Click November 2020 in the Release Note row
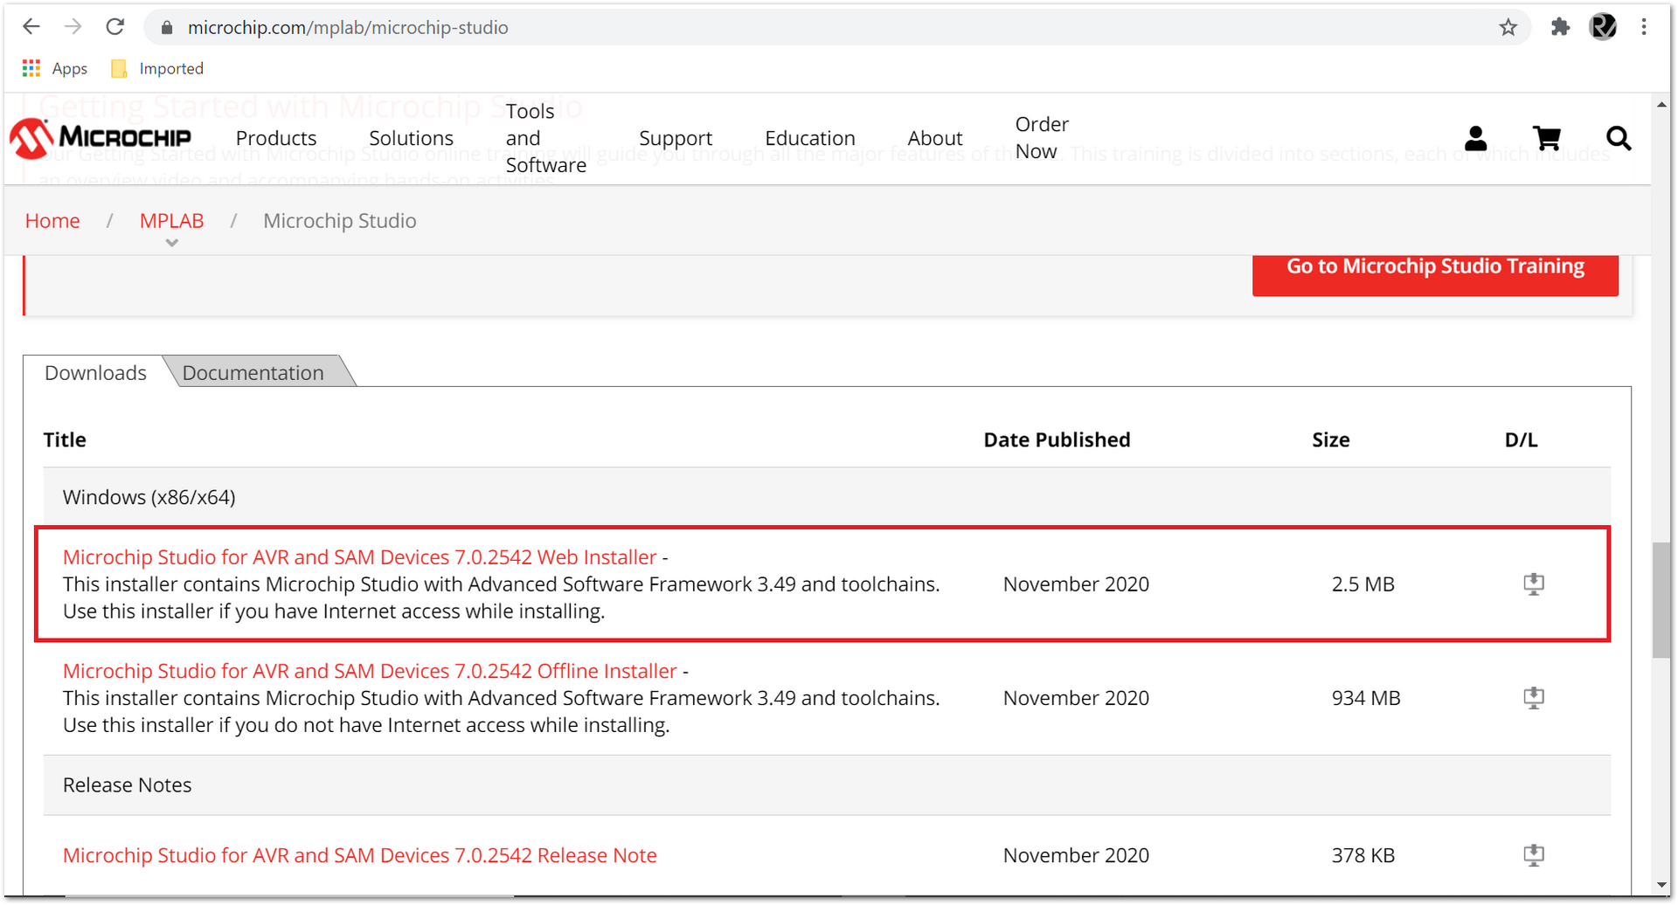Image resolution: width=1678 pixels, height=905 pixels. pos(1076,855)
